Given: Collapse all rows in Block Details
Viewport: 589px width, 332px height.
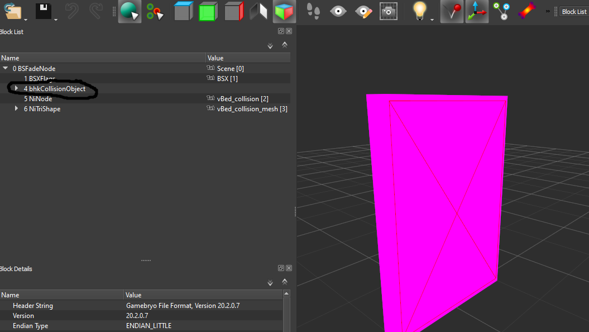Looking at the screenshot, I should [x=285, y=282].
